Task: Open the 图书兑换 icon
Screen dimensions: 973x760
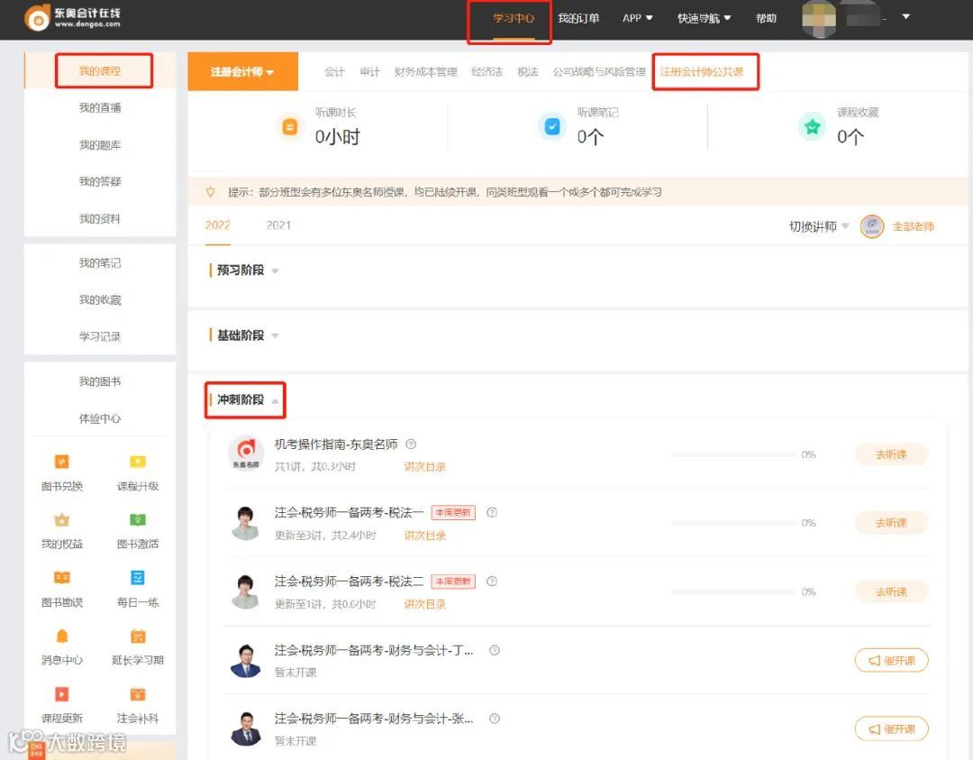Action: [x=61, y=462]
